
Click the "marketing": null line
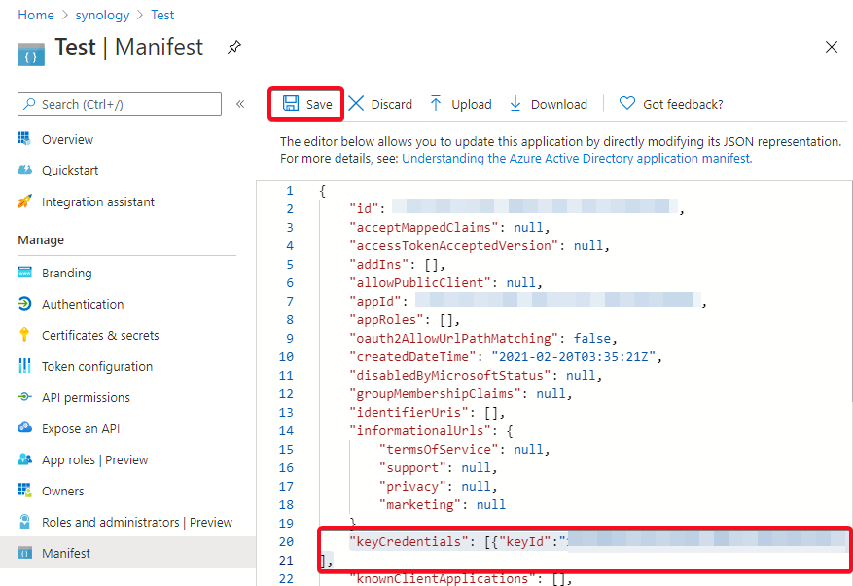pos(443,504)
